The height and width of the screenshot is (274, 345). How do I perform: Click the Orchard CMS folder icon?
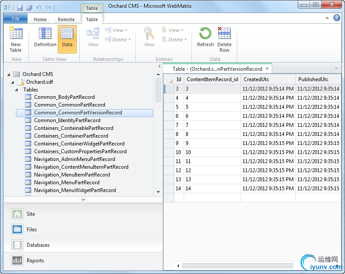[16, 74]
